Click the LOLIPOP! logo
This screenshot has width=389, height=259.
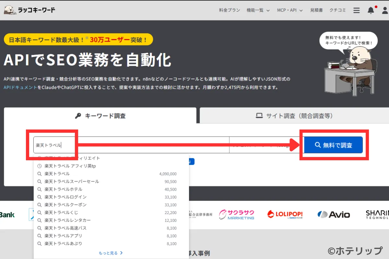[285, 214]
